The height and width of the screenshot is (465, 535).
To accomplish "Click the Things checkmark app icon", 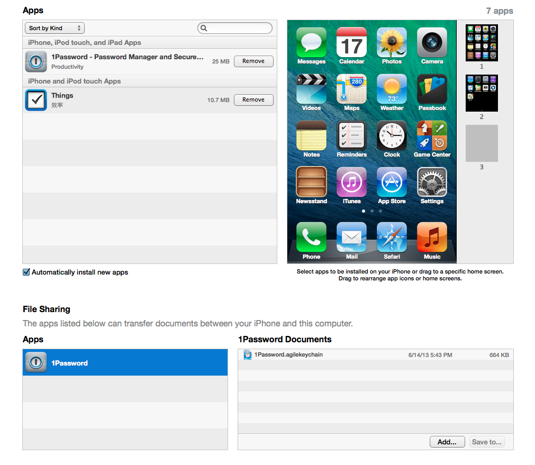I will [36, 100].
